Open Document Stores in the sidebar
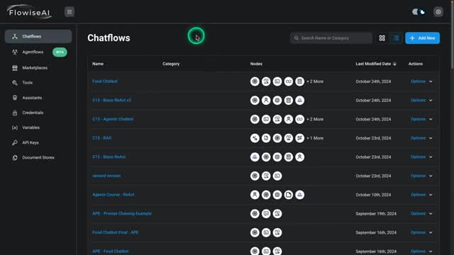The image size is (454, 255). coord(38,157)
